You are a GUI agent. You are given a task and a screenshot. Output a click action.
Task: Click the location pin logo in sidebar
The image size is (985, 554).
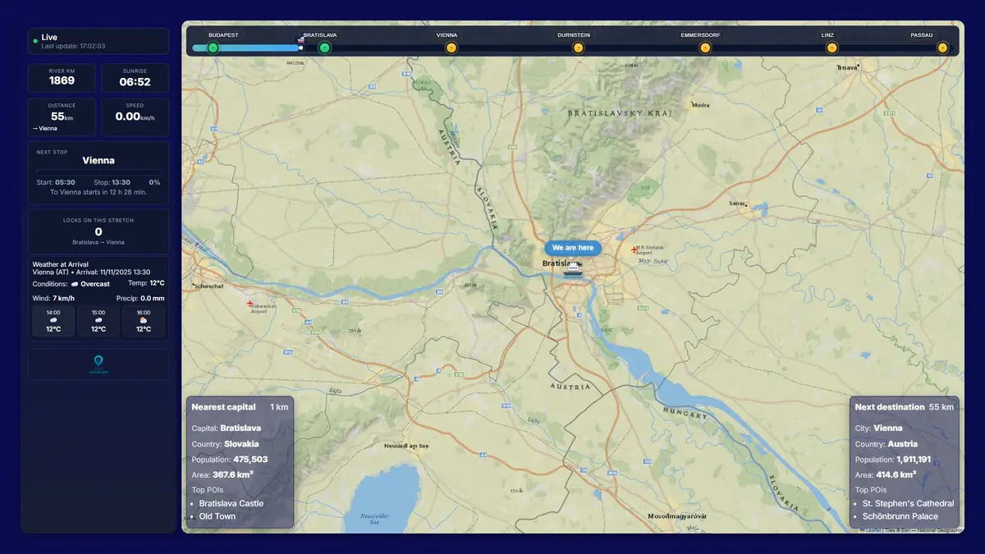98,364
